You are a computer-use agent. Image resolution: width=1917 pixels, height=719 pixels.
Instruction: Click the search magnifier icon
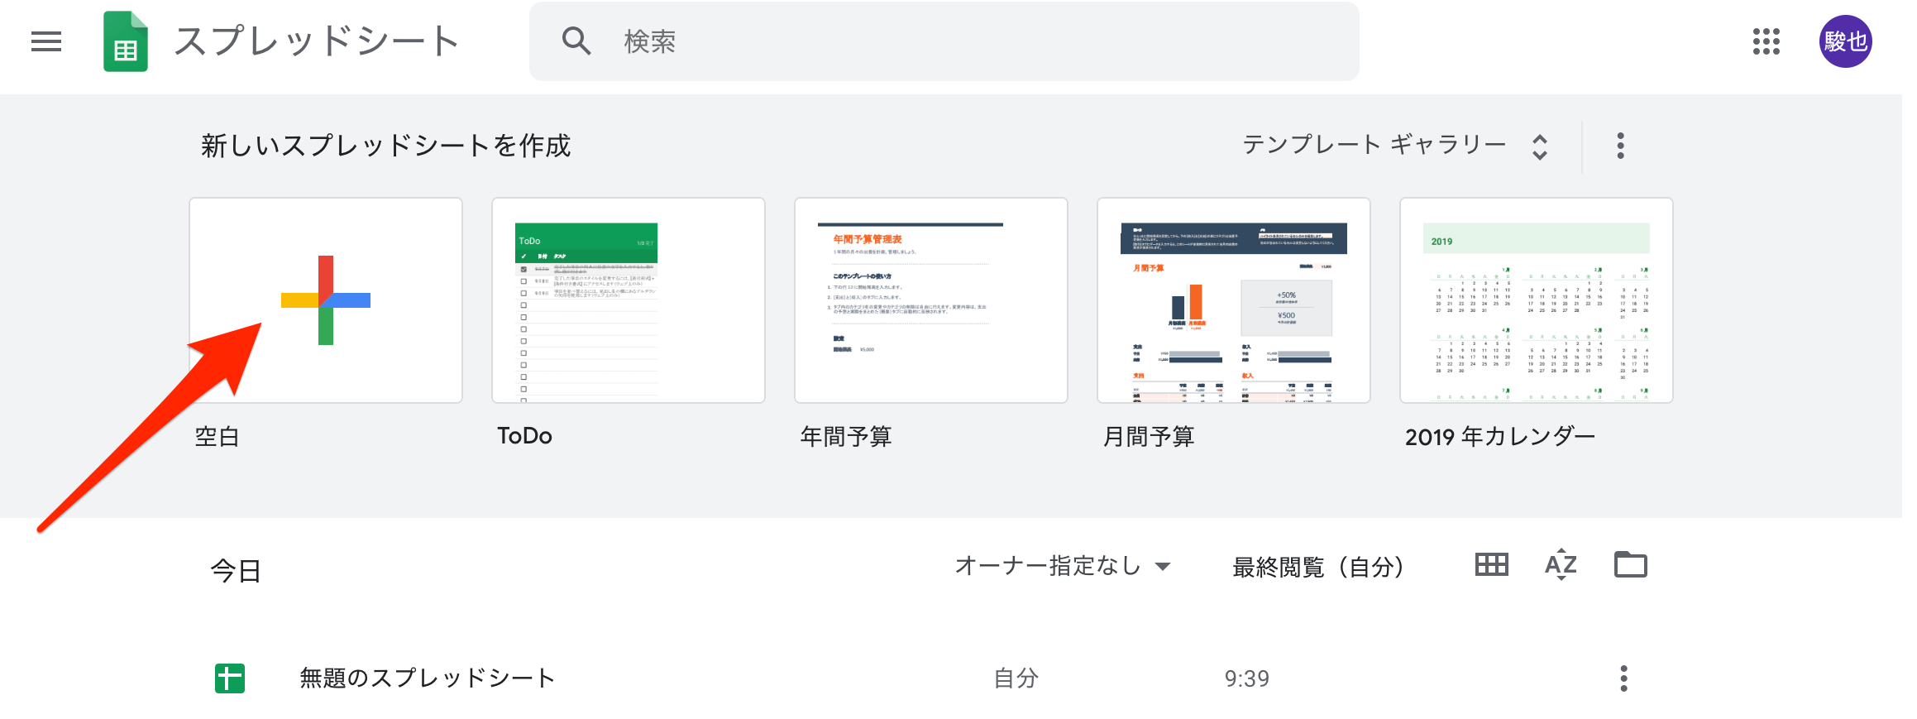576,41
